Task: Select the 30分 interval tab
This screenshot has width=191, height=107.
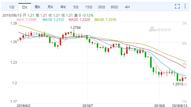Action: 102,7
